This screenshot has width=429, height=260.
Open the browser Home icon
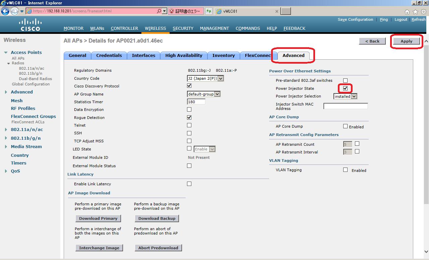click(407, 12)
